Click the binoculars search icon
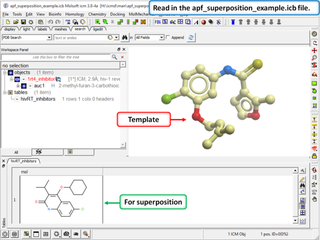 click(124, 38)
